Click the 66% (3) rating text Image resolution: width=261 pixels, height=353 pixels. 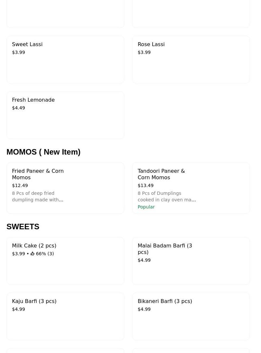(x=45, y=254)
